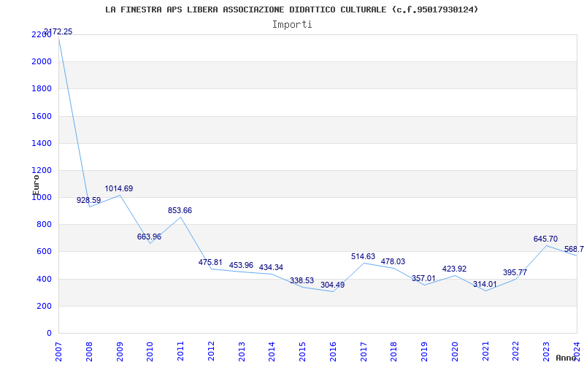Click the Importi subtitle
Image resolution: width=584 pixels, height=365 pixels.
292,25
